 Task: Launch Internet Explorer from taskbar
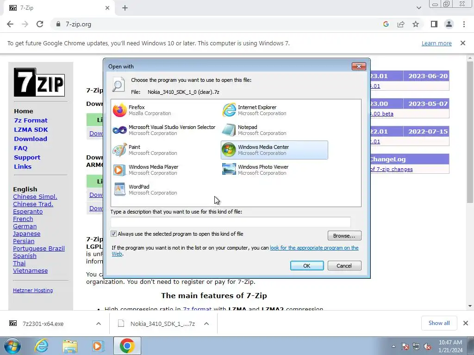41,346
